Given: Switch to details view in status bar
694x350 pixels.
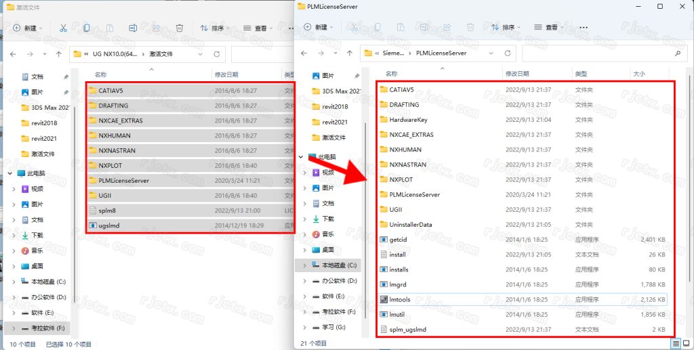Looking at the screenshot, I should (676, 343).
